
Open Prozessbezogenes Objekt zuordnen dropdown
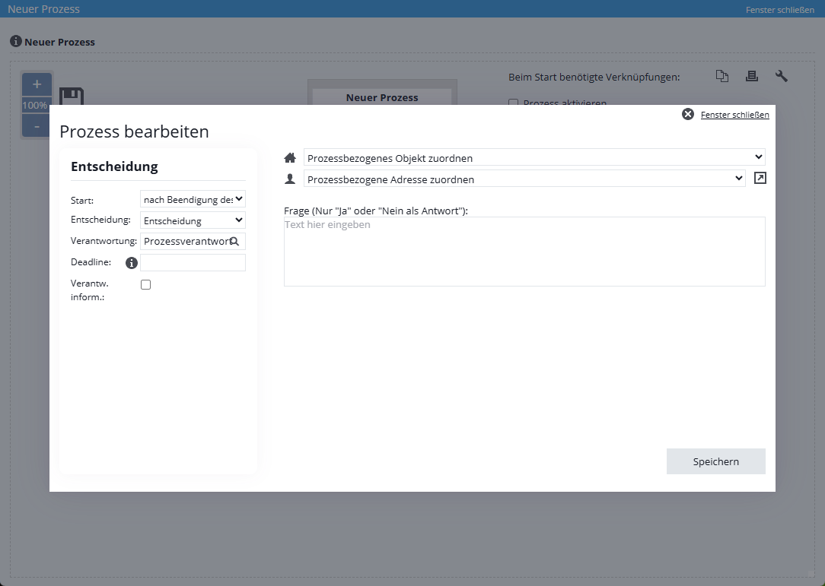pyautogui.click(x=534, y=157)
